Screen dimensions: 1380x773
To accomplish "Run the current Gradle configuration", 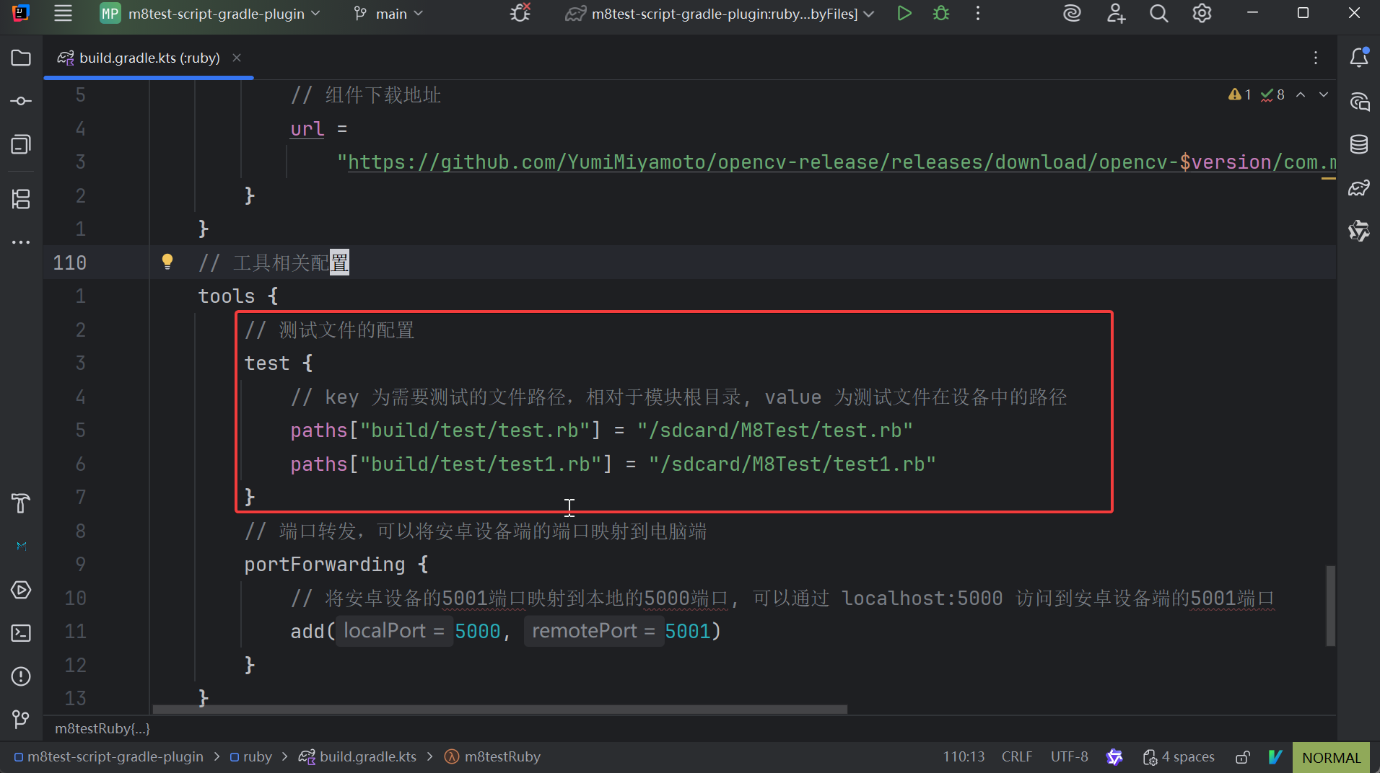I will tap(904, 14).
